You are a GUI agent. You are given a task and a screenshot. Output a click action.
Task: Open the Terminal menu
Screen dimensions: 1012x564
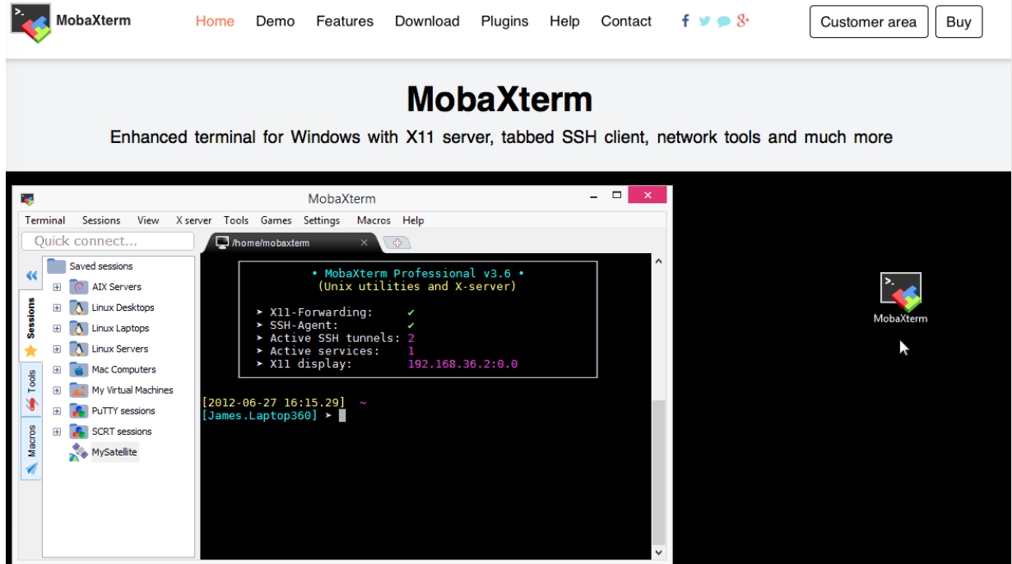(44, 220)
